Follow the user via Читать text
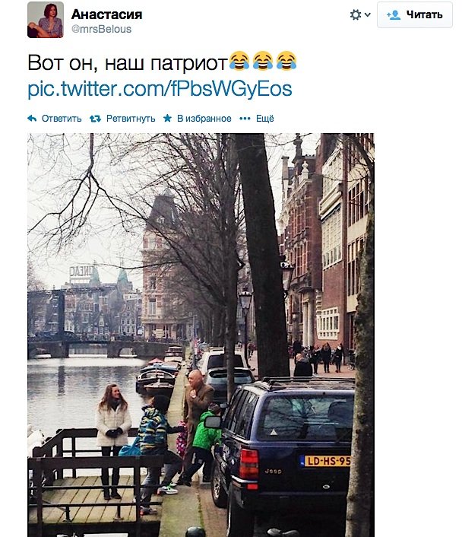Viewport: 462px width, 537px height. coord(424,14)
